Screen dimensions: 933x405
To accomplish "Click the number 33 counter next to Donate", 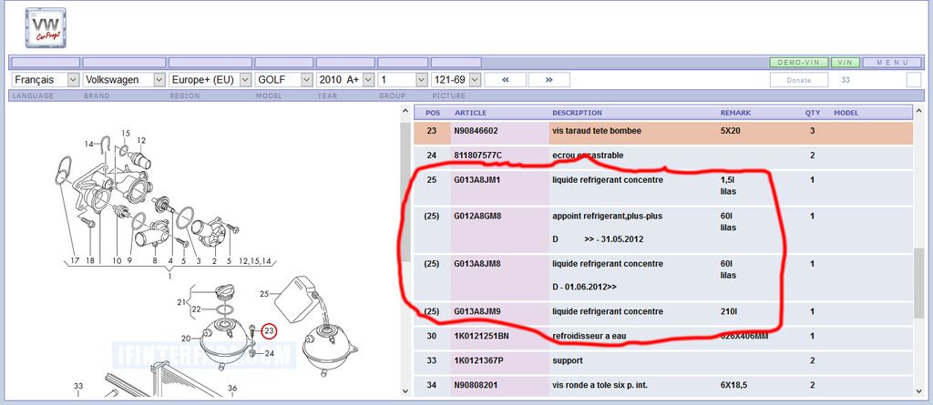I will [846, 80].
